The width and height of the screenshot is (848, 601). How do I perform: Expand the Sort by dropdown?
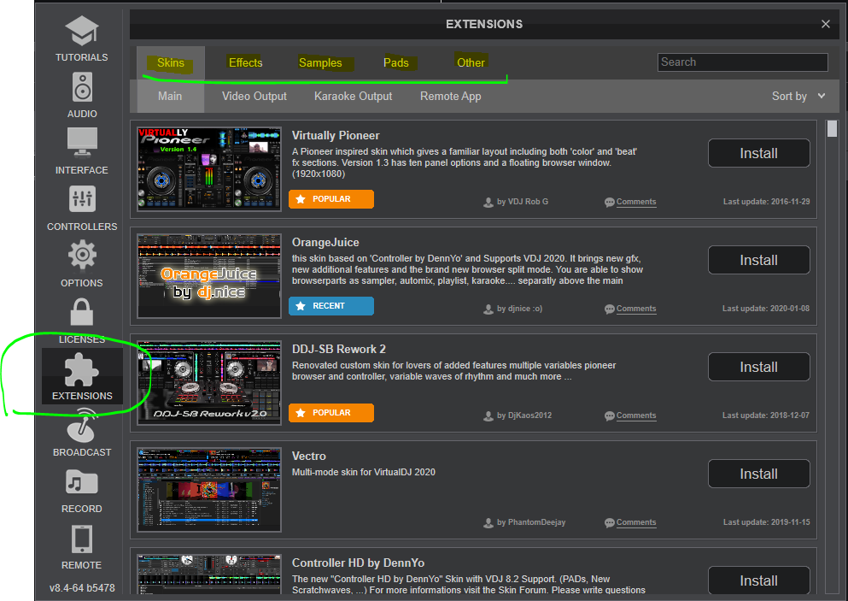[798, 97]
